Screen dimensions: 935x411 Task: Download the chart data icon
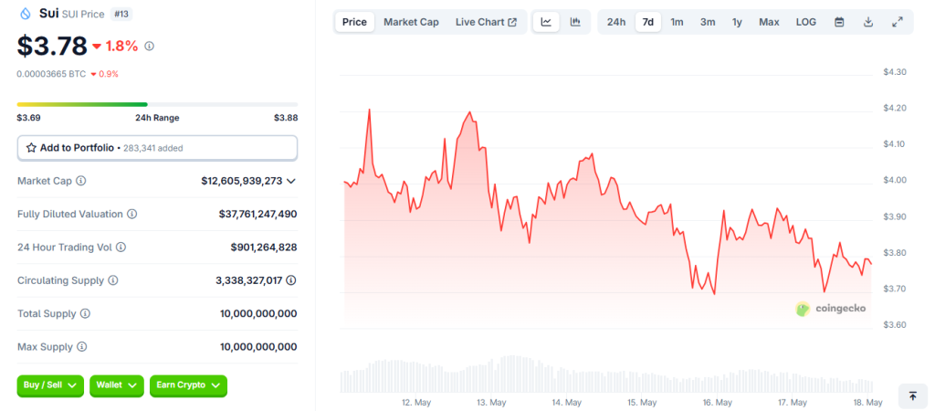[x=868, y=22]
